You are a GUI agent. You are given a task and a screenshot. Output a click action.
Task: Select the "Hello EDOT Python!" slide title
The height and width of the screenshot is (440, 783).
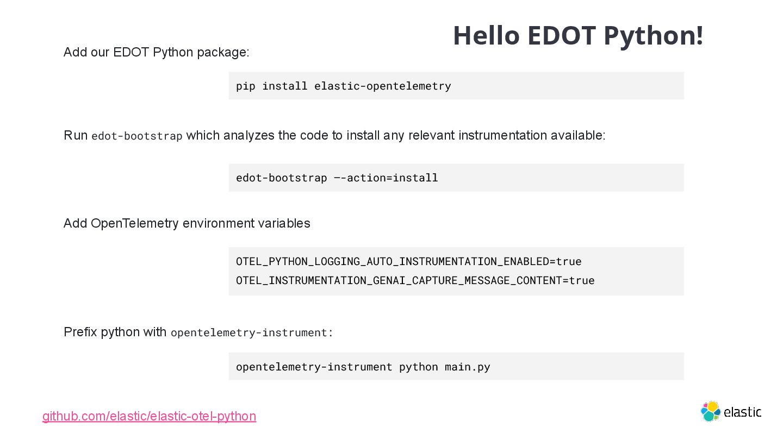point(577,35)
